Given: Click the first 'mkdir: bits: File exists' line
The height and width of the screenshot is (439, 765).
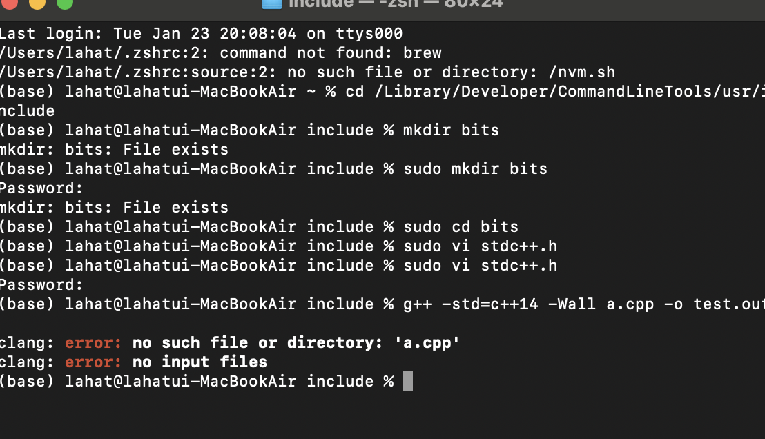Looking at the screenshot, I should pos(114,149).
